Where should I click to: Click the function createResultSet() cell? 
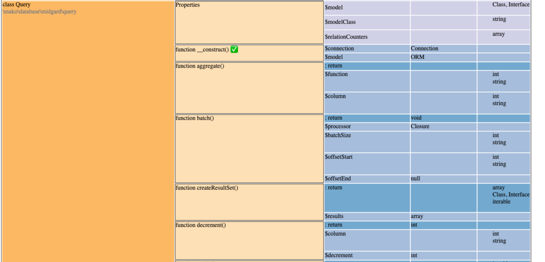coord(249,202)
